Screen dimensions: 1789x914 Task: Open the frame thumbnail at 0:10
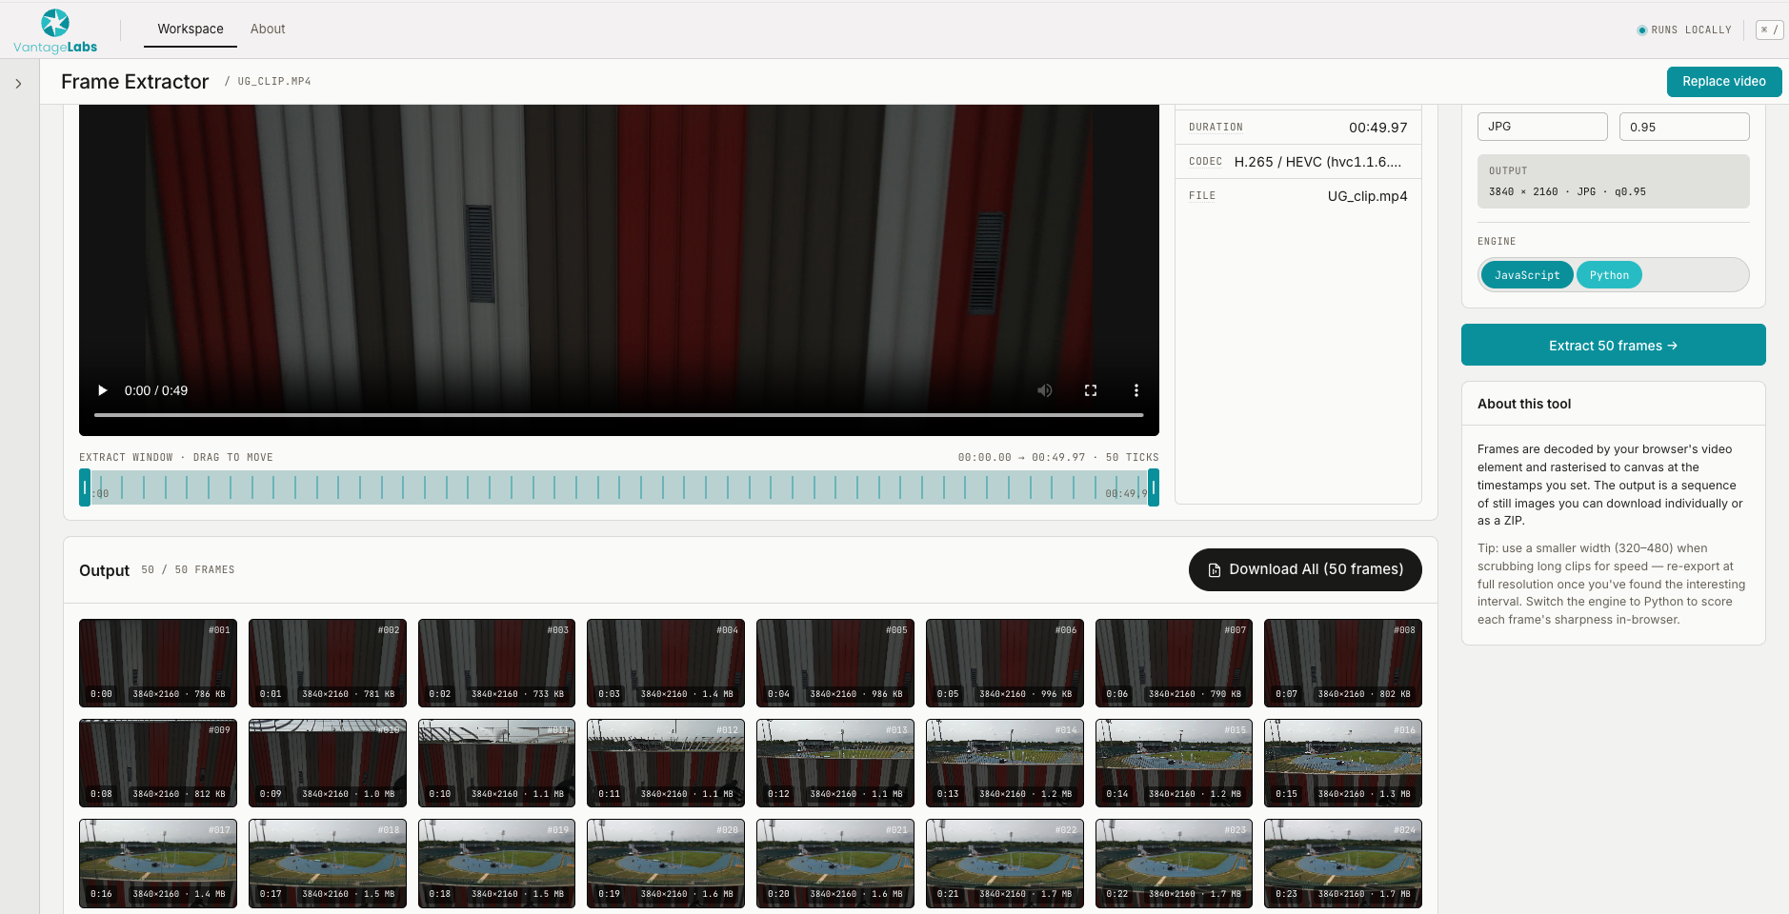tap(496, 763)
